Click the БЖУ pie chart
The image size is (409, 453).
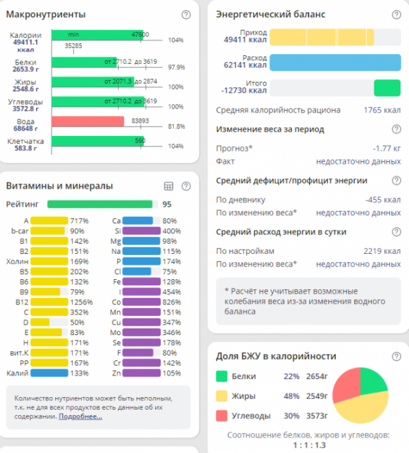pyautogui.click(x=360, y=396)
